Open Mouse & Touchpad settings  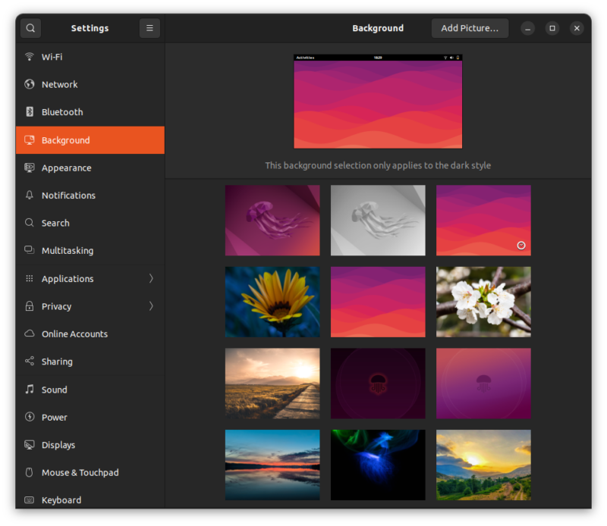click(x=90, y=472)
